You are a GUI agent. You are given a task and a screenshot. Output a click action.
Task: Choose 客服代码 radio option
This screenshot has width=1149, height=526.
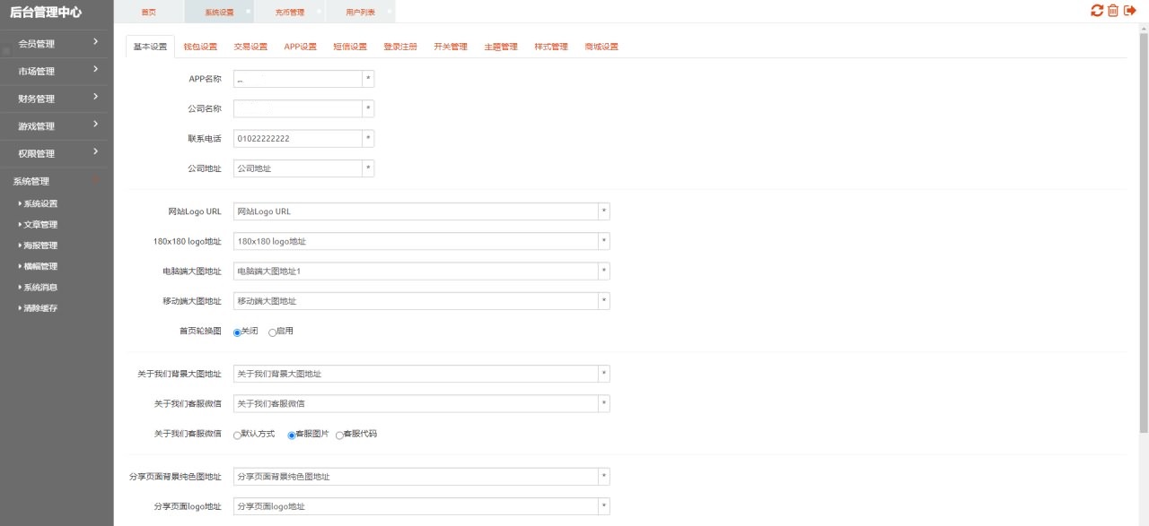point(339,435)
